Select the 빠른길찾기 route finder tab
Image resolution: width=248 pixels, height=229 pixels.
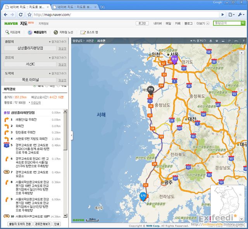pyautogui.click(x=37, y=32)
